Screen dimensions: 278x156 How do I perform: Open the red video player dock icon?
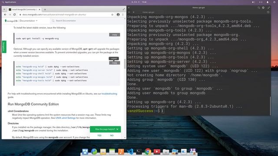[x=157, y=152]
